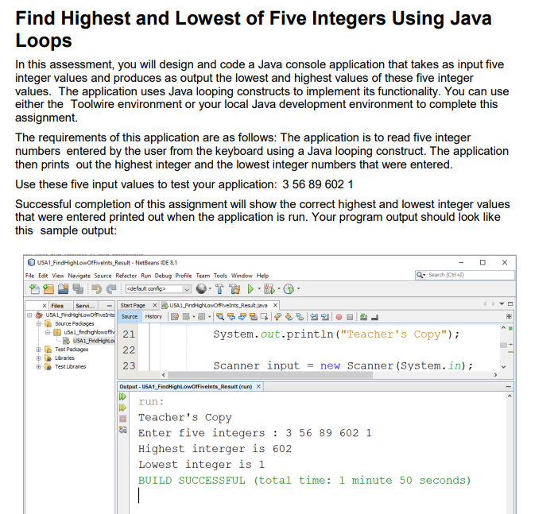Collapse the Source Packages tree node

coord(39,323)
